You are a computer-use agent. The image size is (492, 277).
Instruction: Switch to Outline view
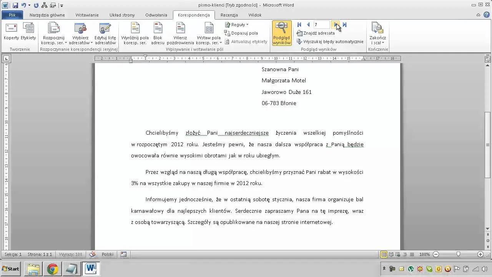point(405,254)
